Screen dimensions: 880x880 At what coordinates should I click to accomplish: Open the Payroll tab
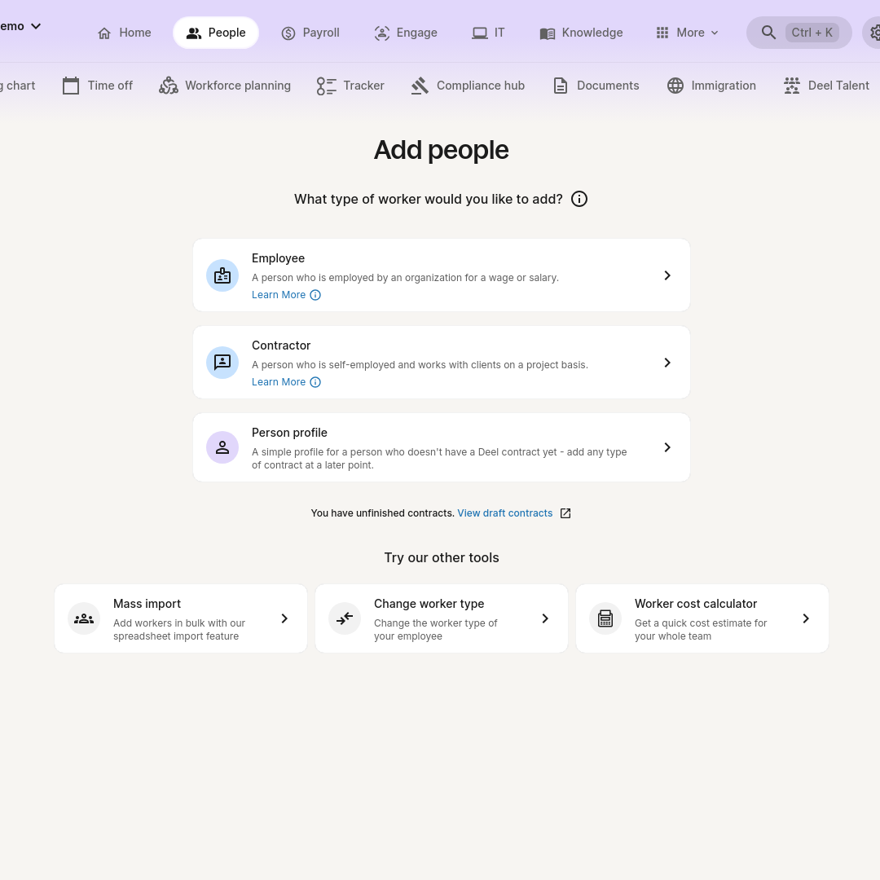310,33
